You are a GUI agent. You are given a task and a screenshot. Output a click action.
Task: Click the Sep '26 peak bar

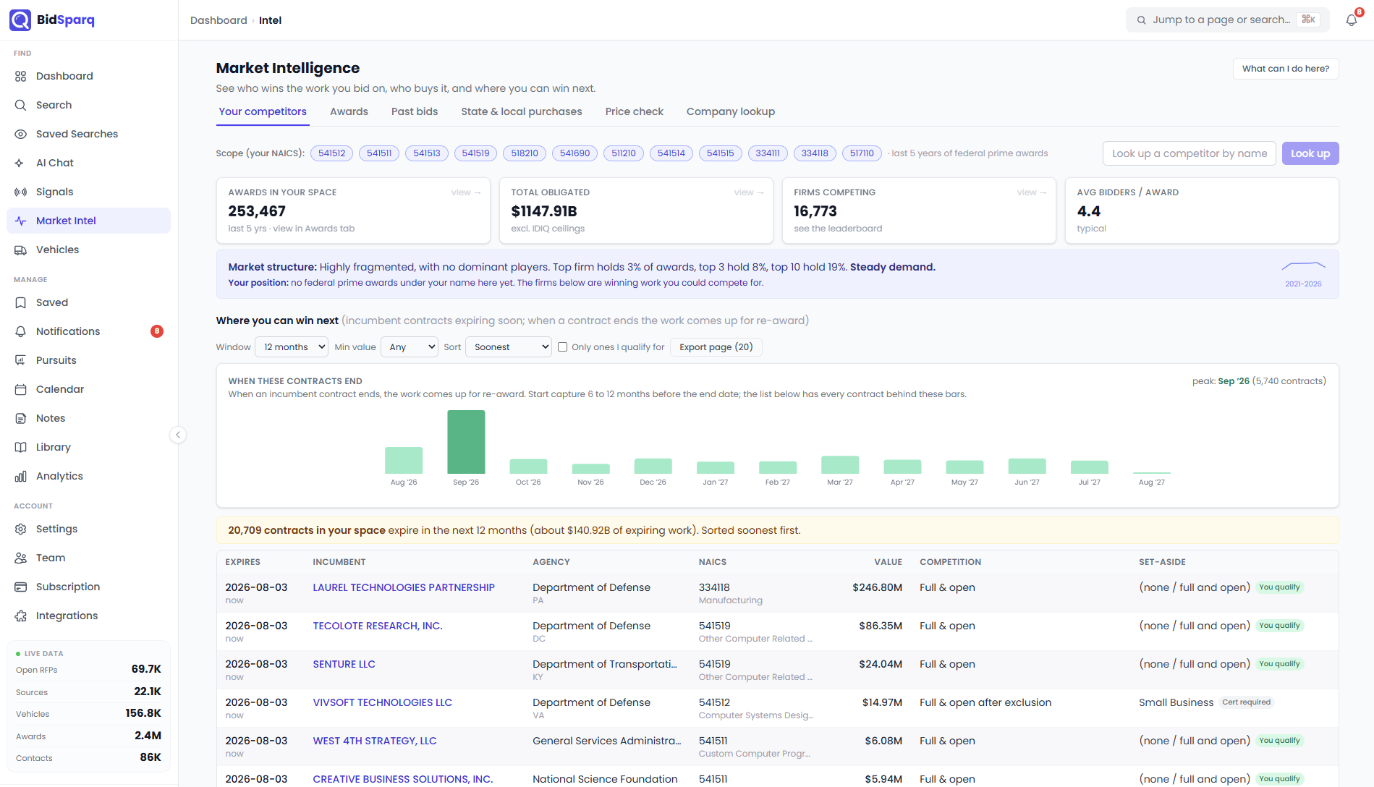click(x=466, y=442)
